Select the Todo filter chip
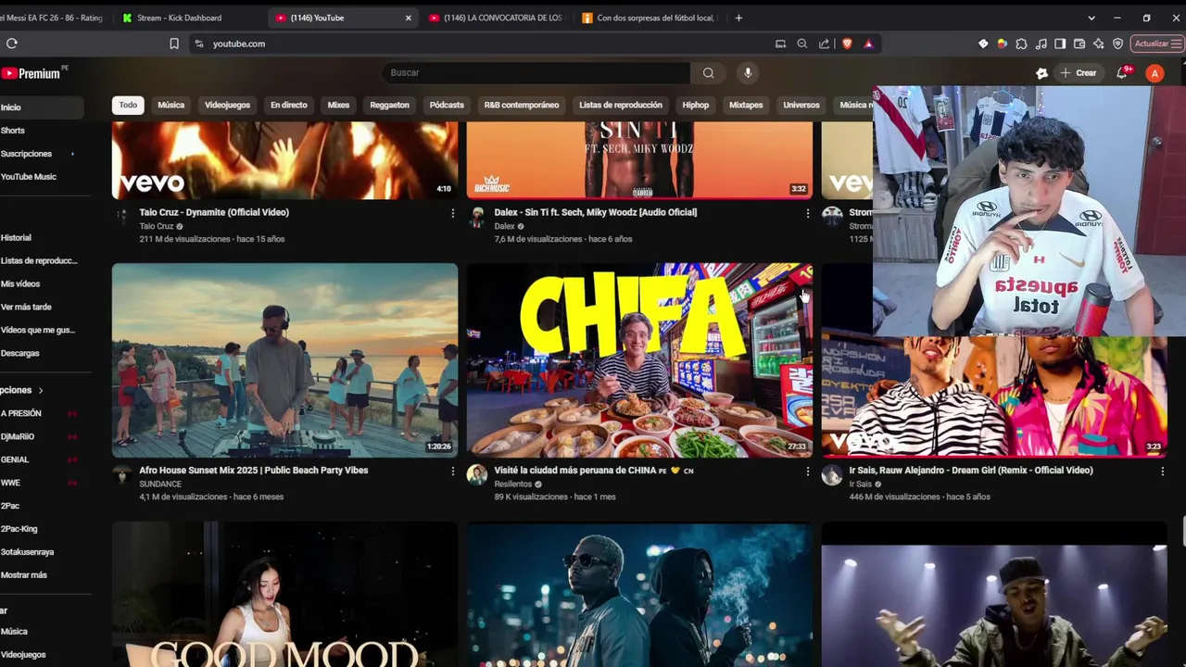This screenshot has height=667, width=1186. click(128, 105)
